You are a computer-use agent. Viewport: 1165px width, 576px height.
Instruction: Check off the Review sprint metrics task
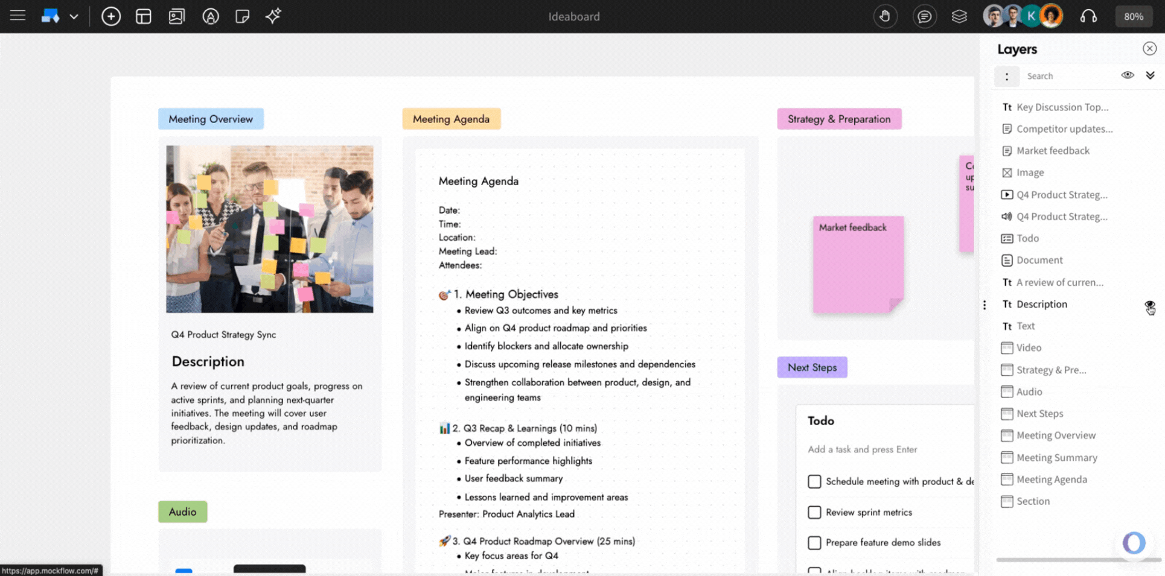(814, 512)
